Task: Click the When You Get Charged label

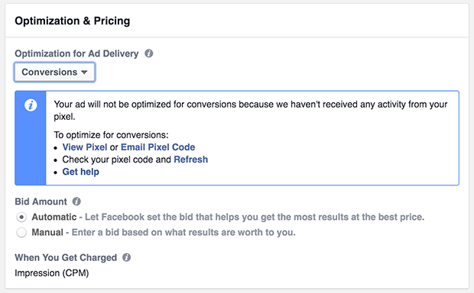Action: (66, 257)
